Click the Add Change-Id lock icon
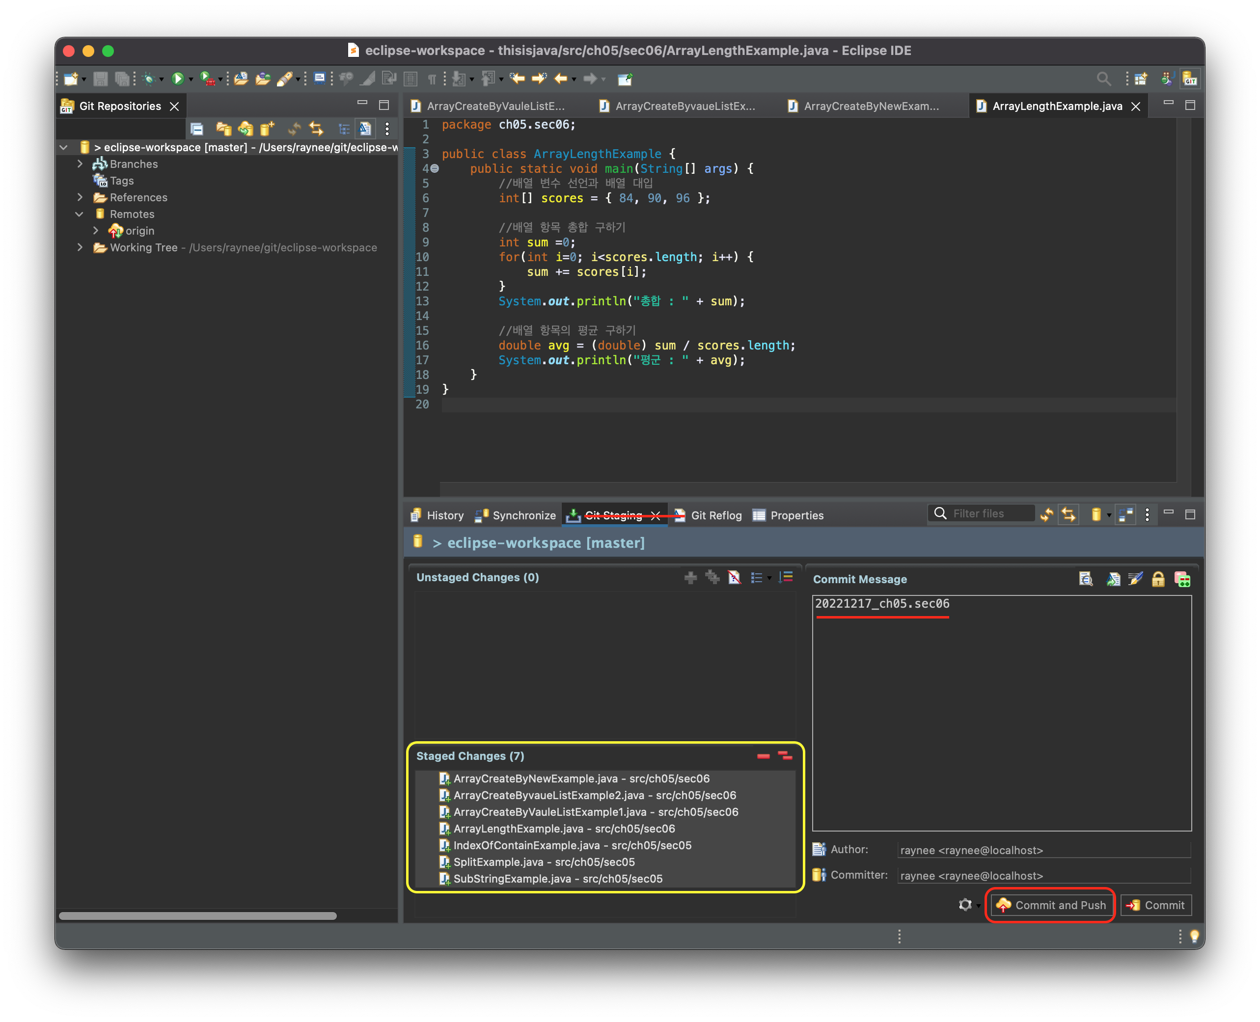1260x1022 pixels. 1158,579
